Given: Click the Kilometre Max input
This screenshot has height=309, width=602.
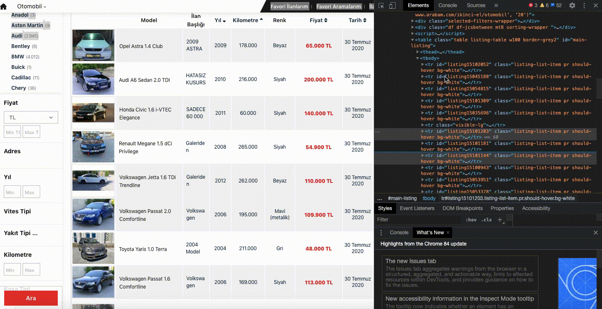Looking at the screenshot, I should pyautogui.click(x=31, y=270).
